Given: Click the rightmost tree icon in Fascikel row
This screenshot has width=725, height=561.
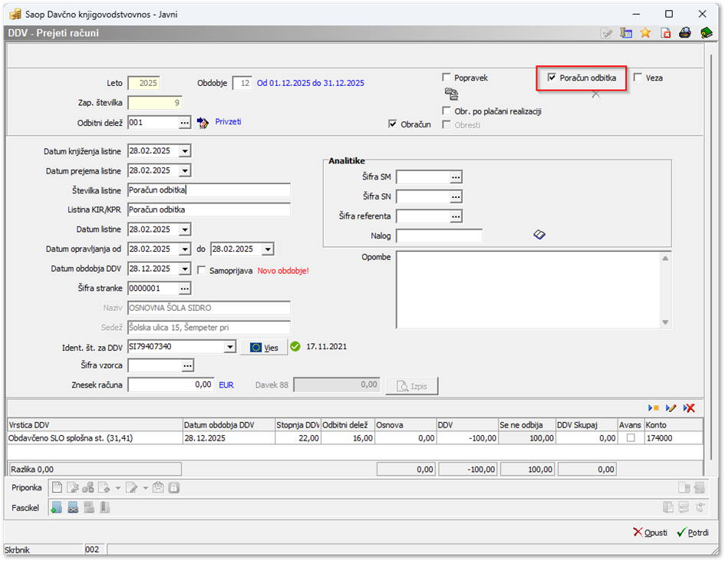Looking at the screenshot, I should point(700,508).
